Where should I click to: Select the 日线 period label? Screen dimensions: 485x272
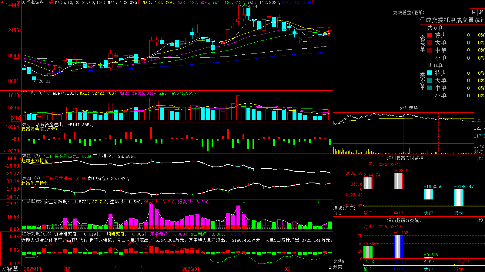coord(49,2)
